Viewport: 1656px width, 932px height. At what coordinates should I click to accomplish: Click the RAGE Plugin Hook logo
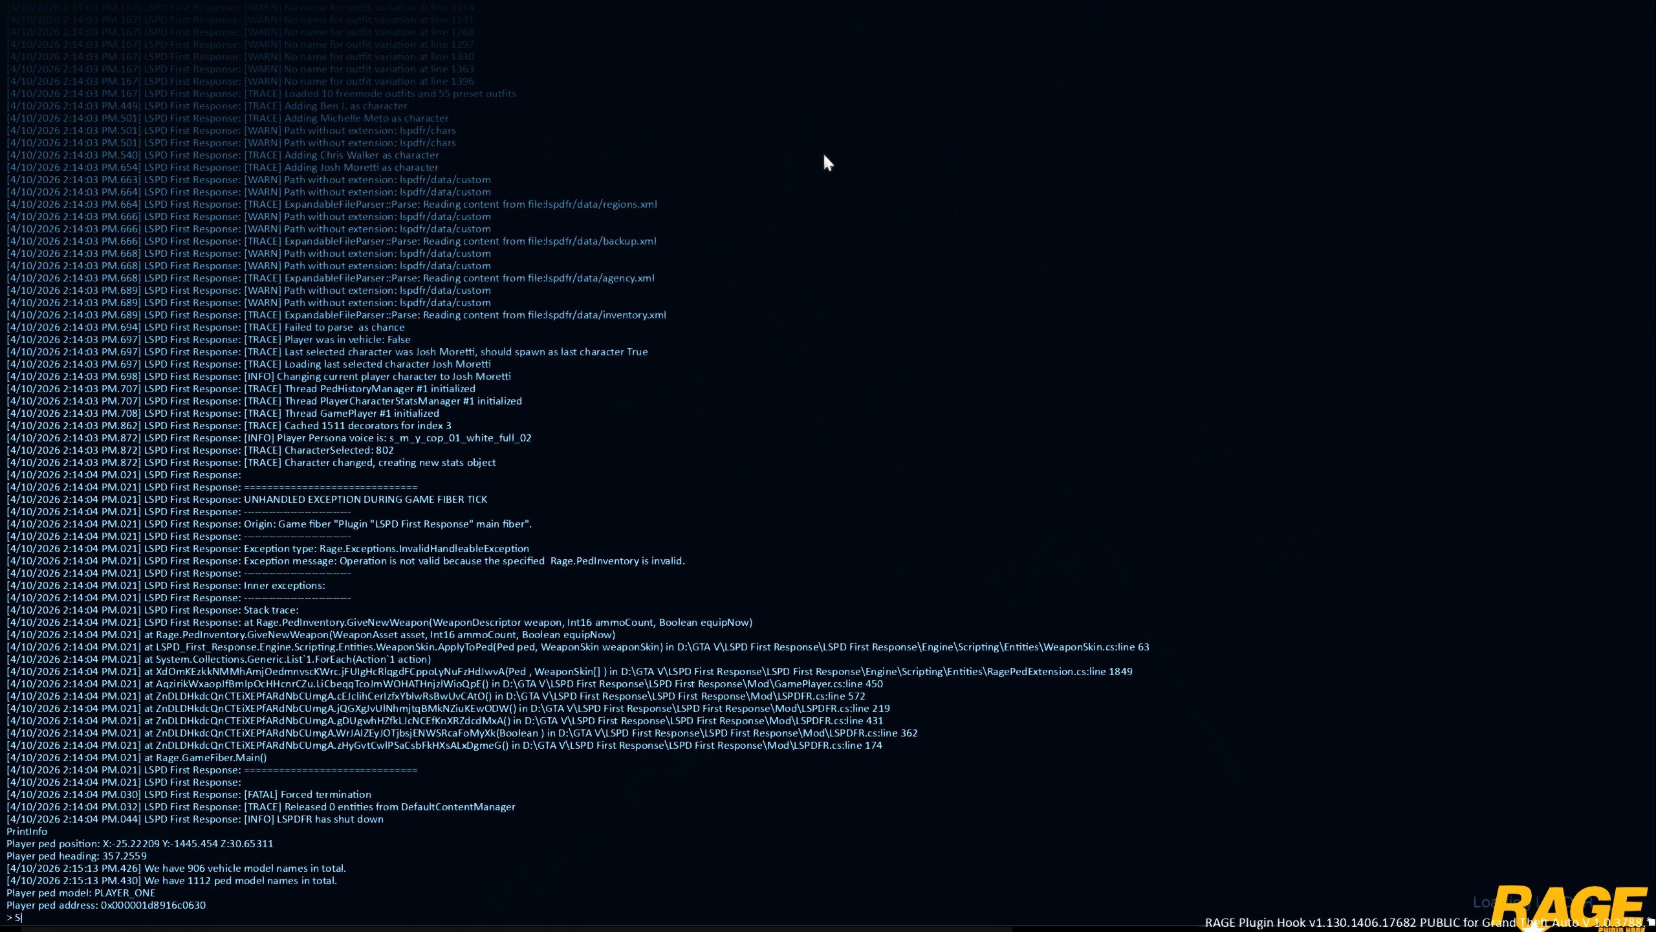tap(1569, 906)
